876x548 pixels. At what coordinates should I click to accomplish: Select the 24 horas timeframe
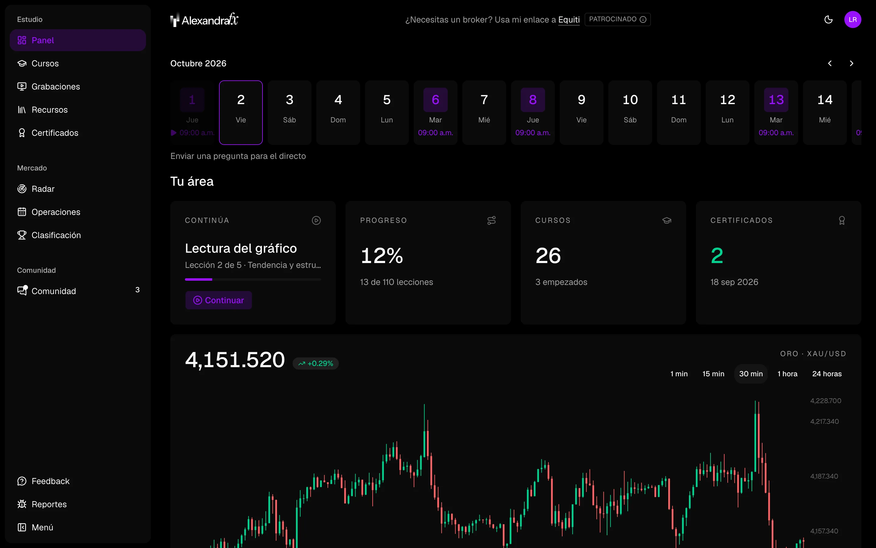click(827, 374)
